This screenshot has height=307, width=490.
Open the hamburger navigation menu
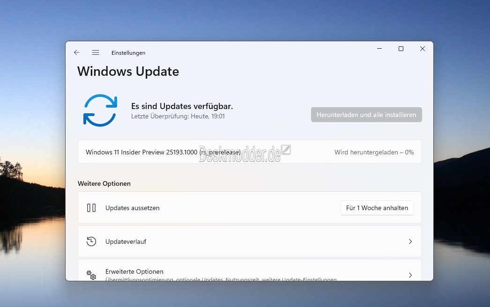pyautogui.click(x=96, y=52)
